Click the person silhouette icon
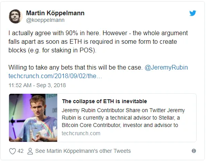Viewport: 206px width, 161px height. point(30,151)
